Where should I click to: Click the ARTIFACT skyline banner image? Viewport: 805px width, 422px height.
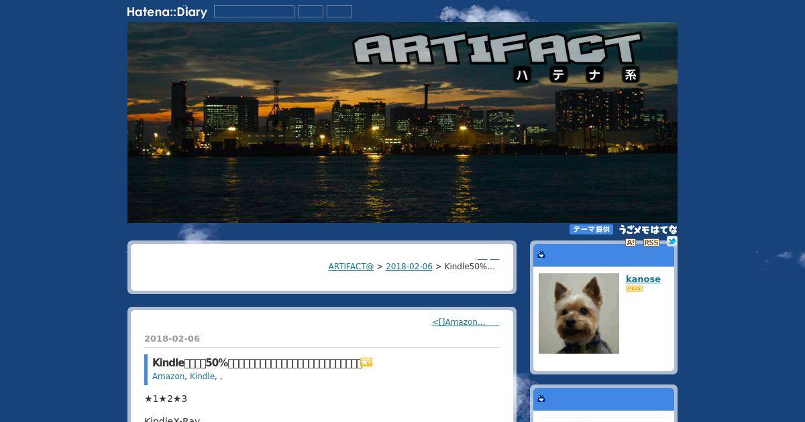(402, 123)
